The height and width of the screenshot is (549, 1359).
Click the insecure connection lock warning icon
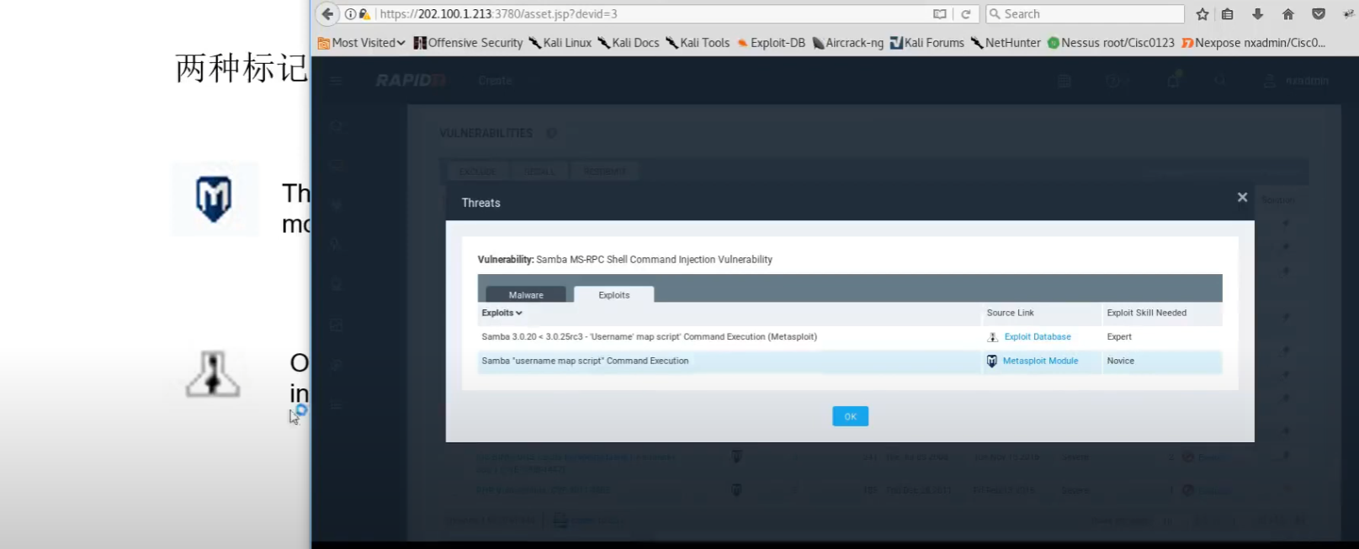[364, 14]
